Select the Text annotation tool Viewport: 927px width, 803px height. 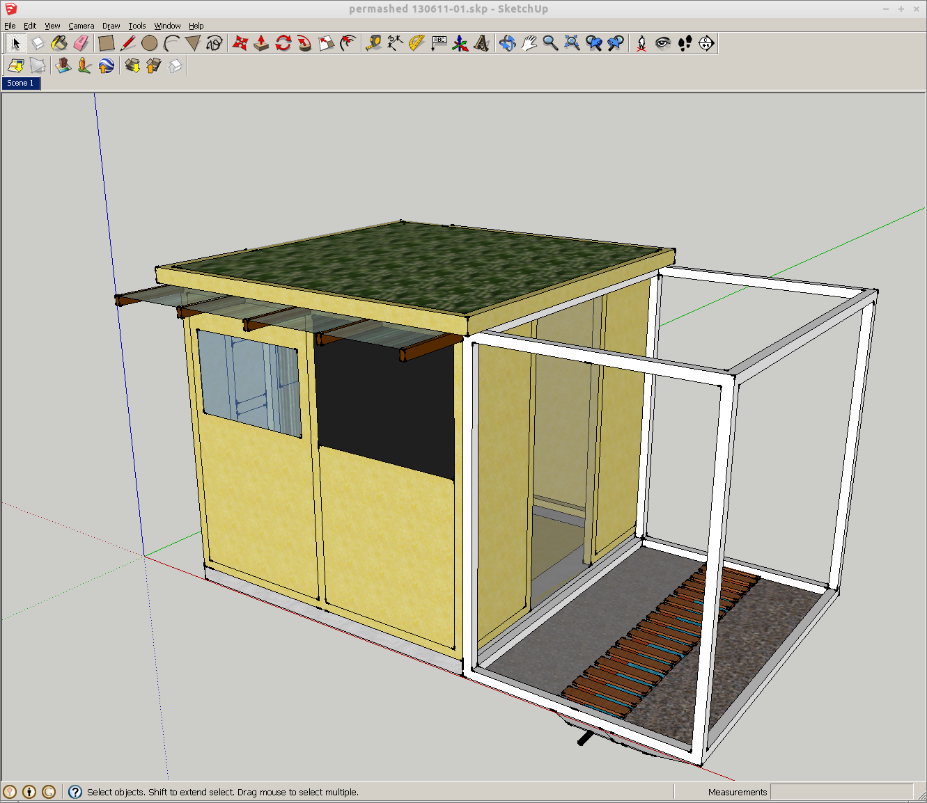(x=439, y=43)
